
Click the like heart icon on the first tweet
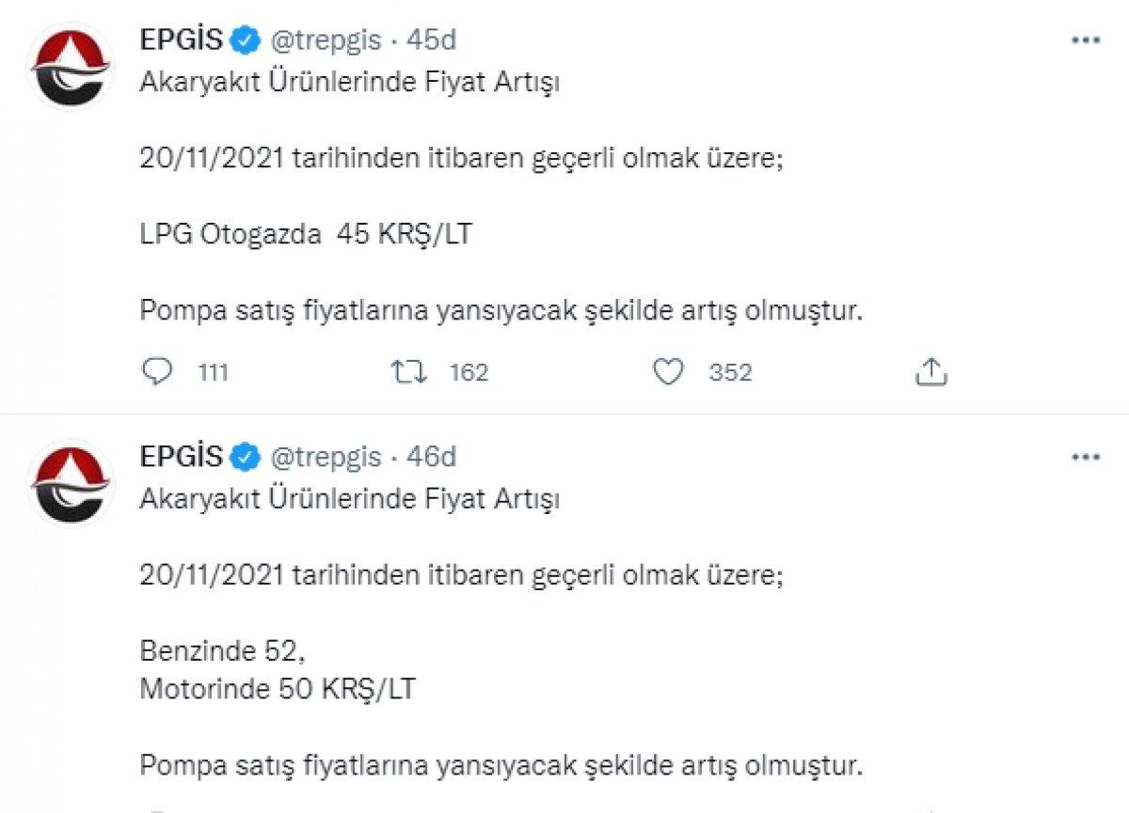coord(667,372)
